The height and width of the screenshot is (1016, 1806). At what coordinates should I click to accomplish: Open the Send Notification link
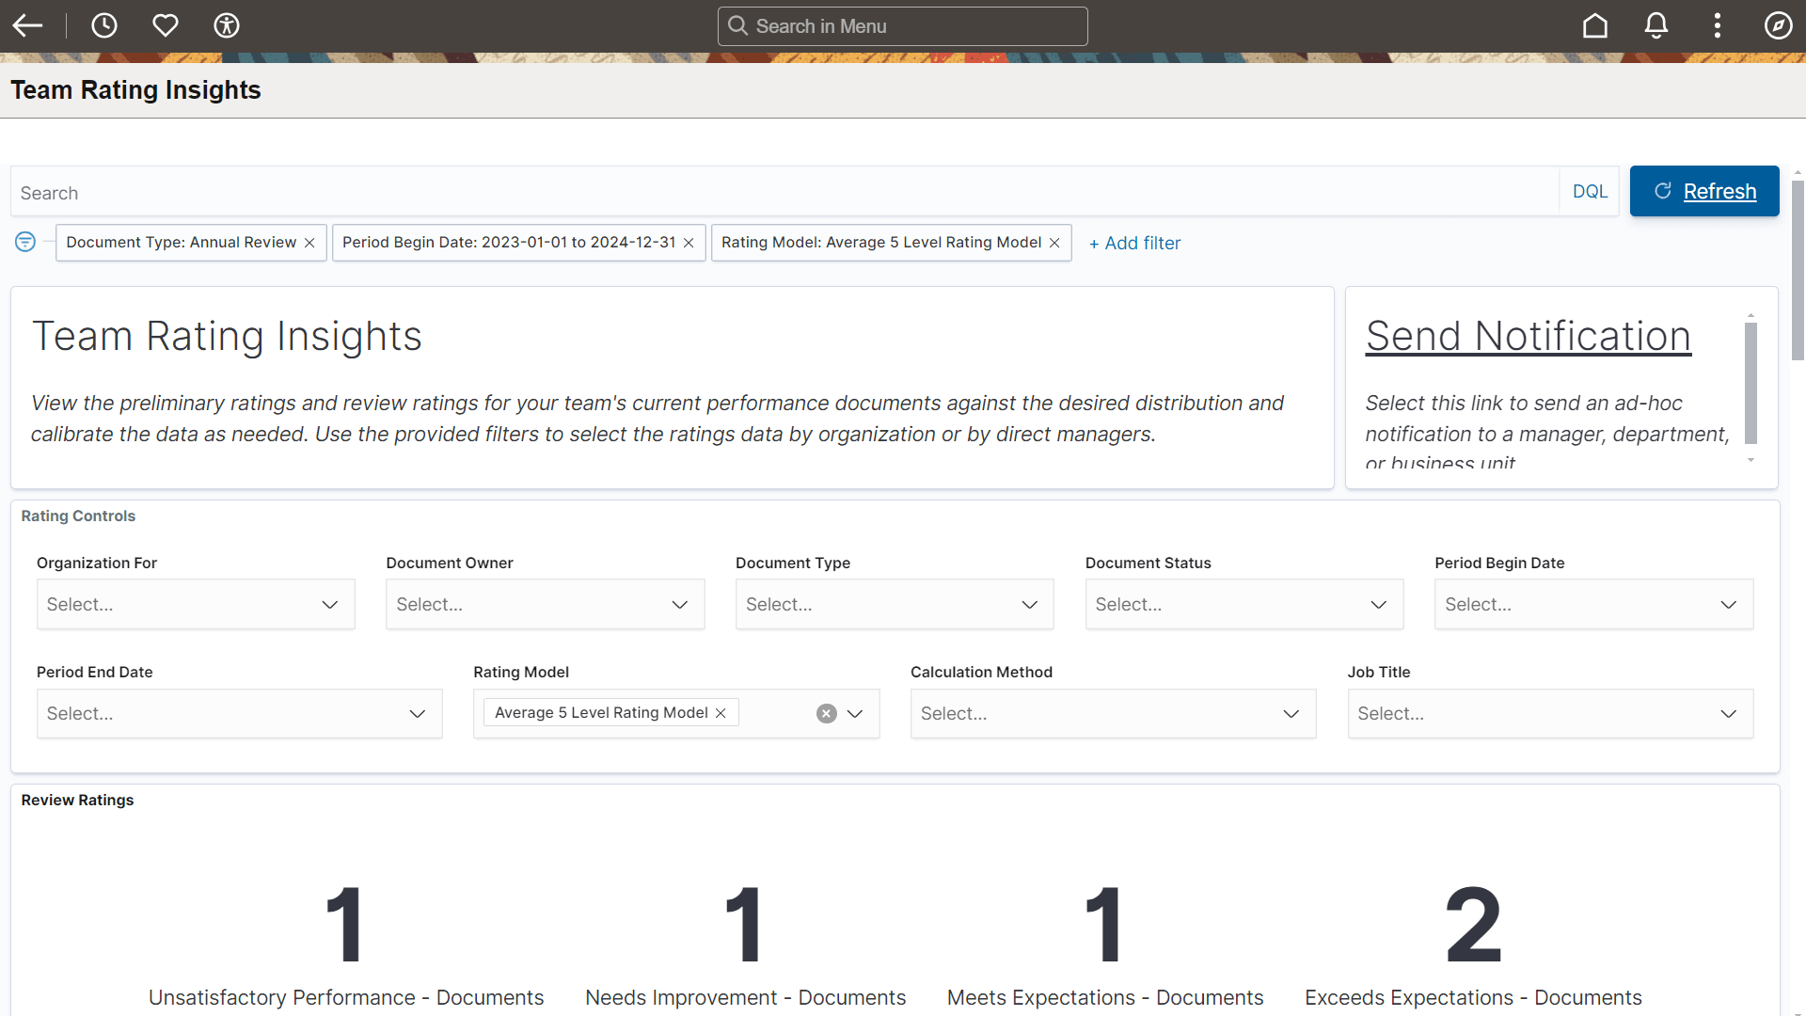click(1528, 336)
